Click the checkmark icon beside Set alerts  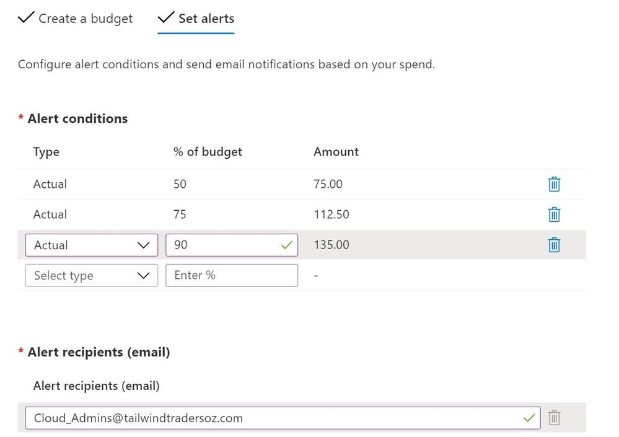click(165, 18)
